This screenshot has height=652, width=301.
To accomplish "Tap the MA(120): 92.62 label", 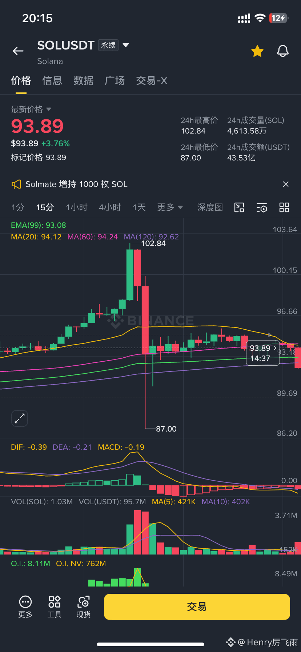I will [x=151, y=237].
